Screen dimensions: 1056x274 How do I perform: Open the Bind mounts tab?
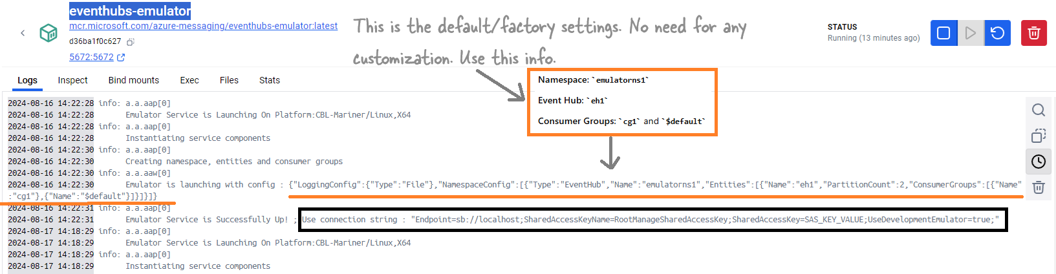click(134, 80)
